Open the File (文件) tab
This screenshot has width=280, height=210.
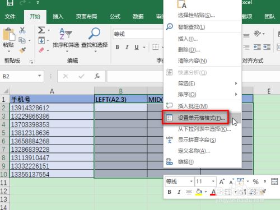[10, 17]
